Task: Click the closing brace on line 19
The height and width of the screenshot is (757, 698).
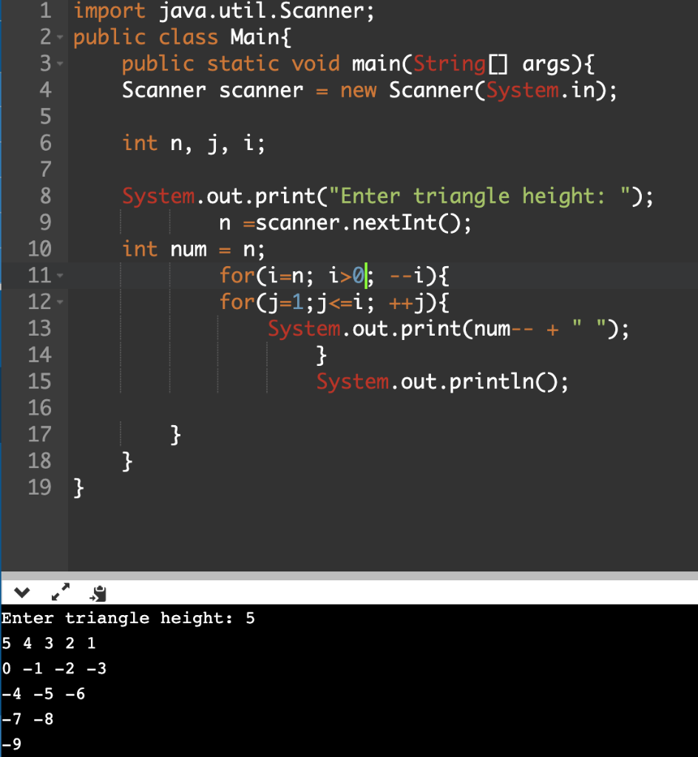Action: pyautogui.click(x=78, y=487)
